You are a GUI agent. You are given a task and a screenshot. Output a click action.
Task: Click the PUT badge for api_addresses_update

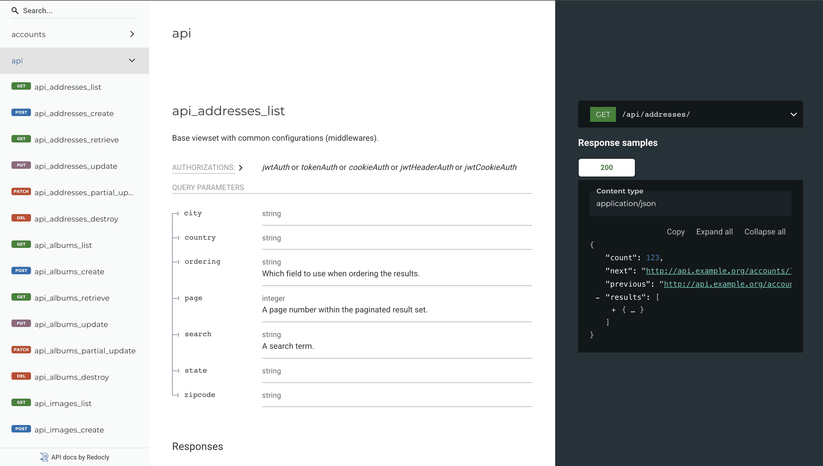(x=21, y=165)
